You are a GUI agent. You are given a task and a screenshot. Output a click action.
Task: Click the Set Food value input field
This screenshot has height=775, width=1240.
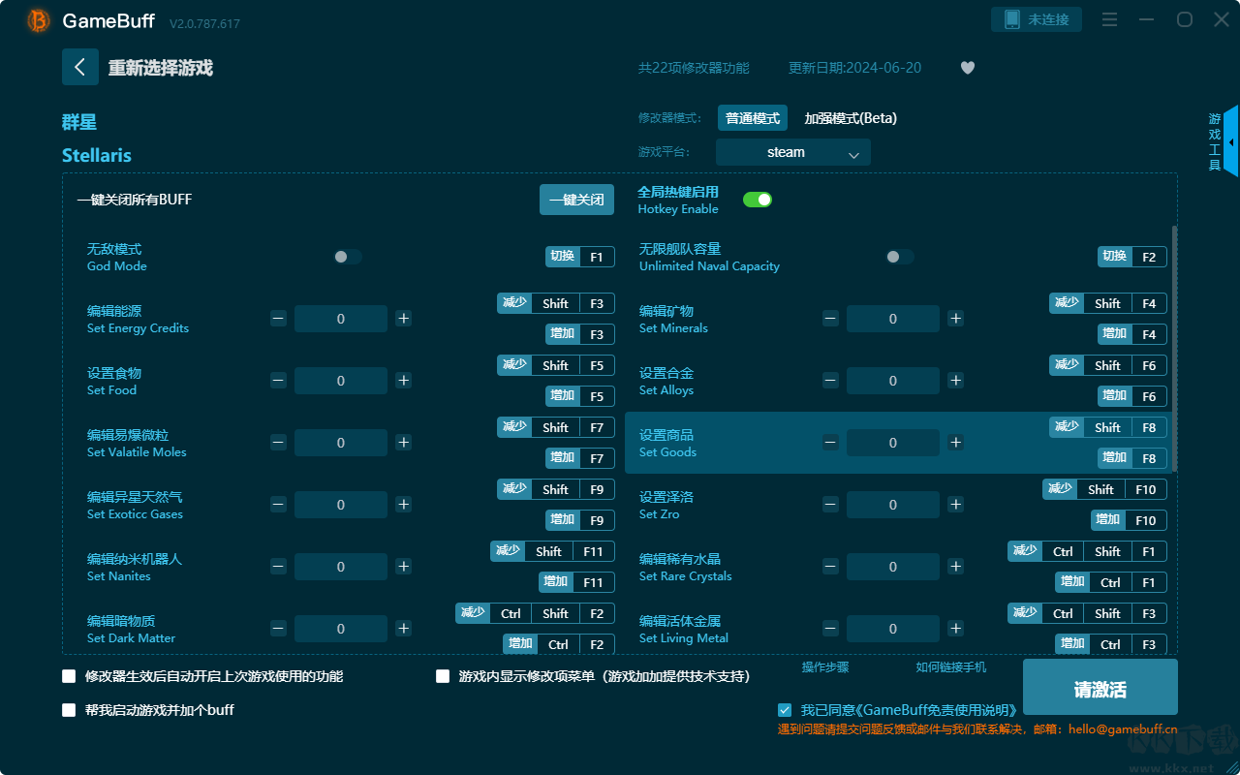click(x=341, y=381)
